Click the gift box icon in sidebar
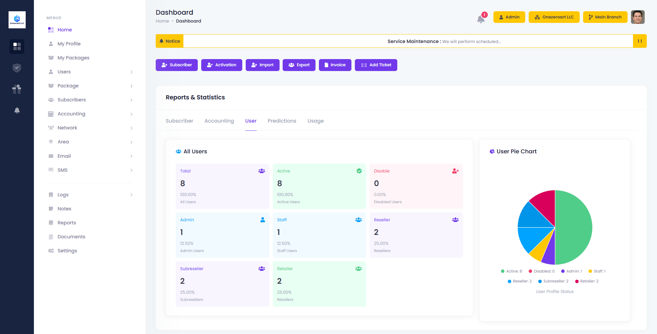Image resolution: width=657 pixels, height=334 pixels. (x=17, y=89)
